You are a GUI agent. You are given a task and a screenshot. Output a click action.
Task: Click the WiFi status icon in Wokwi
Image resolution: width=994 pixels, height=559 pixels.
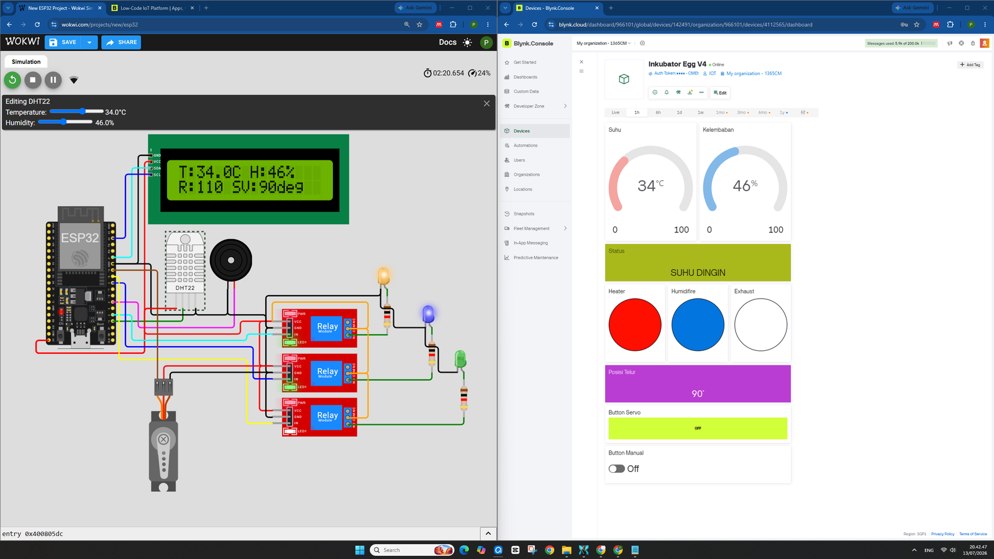pyautogui.click(x=74, y=80)
